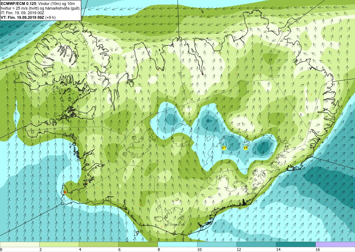Select the purple above-16 m/s legend swatch
Viewport: 355px width, 252px height.
click(335, 244)
